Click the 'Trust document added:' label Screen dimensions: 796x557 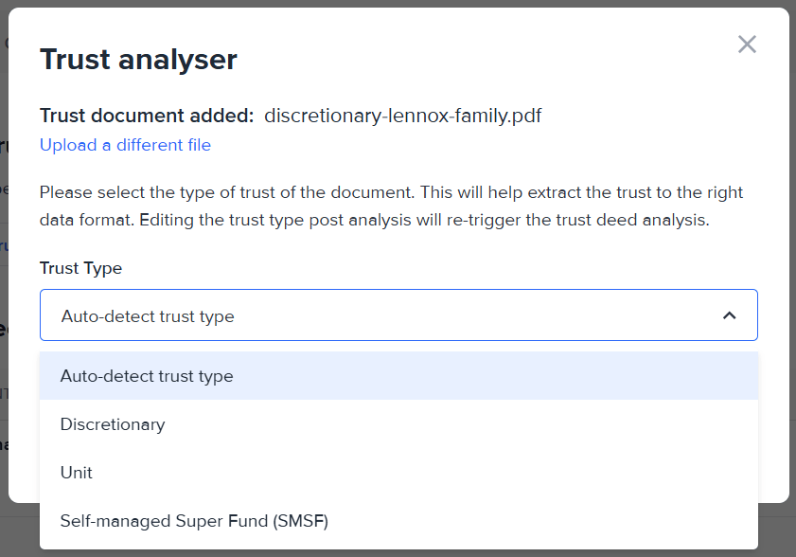[147, 116]
